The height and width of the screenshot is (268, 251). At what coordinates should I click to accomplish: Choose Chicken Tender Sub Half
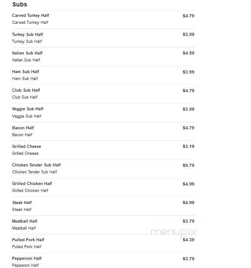[36, 165]
